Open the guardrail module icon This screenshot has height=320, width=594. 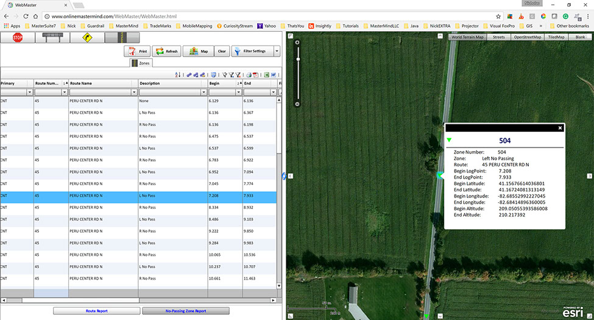[x=52, y=38]
